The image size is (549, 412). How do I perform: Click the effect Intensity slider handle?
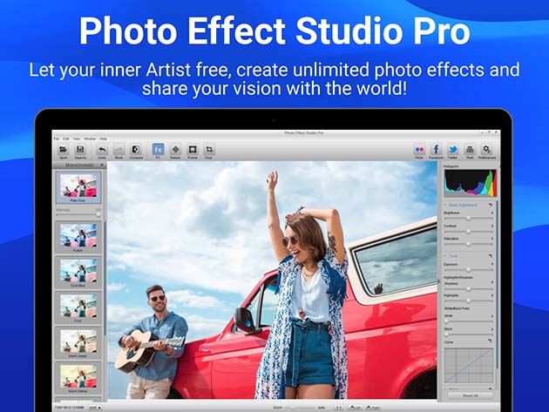point(98,214)
